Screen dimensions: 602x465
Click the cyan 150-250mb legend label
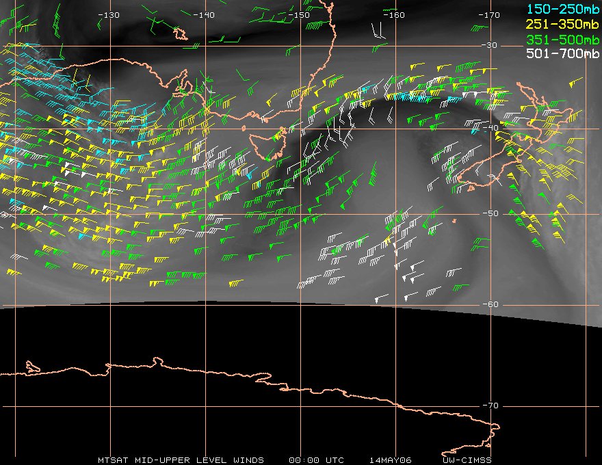coord(562,9)
